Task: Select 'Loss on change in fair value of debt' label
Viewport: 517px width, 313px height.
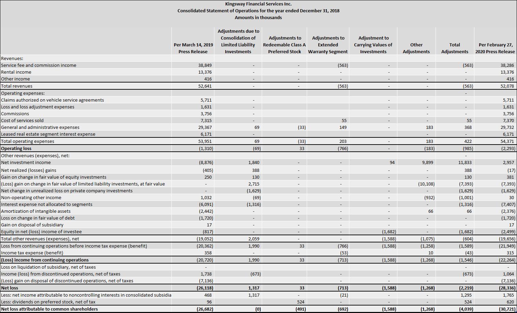Action: (x=38, y=218)
